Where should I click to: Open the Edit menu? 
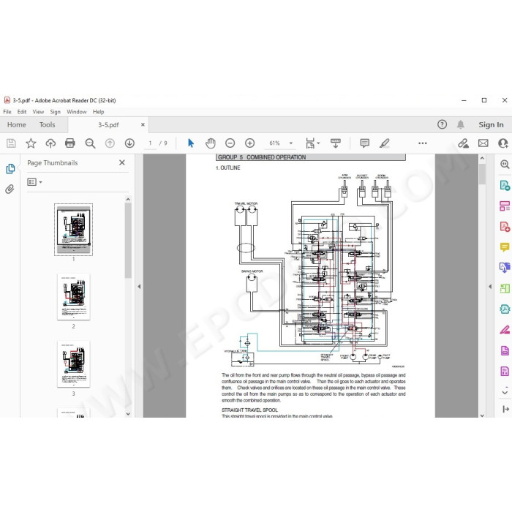point(22,112)
